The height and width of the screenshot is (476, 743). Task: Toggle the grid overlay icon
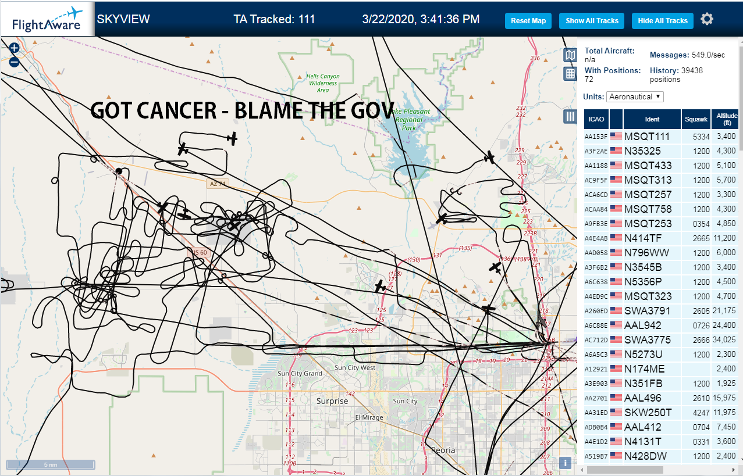click(x=570, y=74)
